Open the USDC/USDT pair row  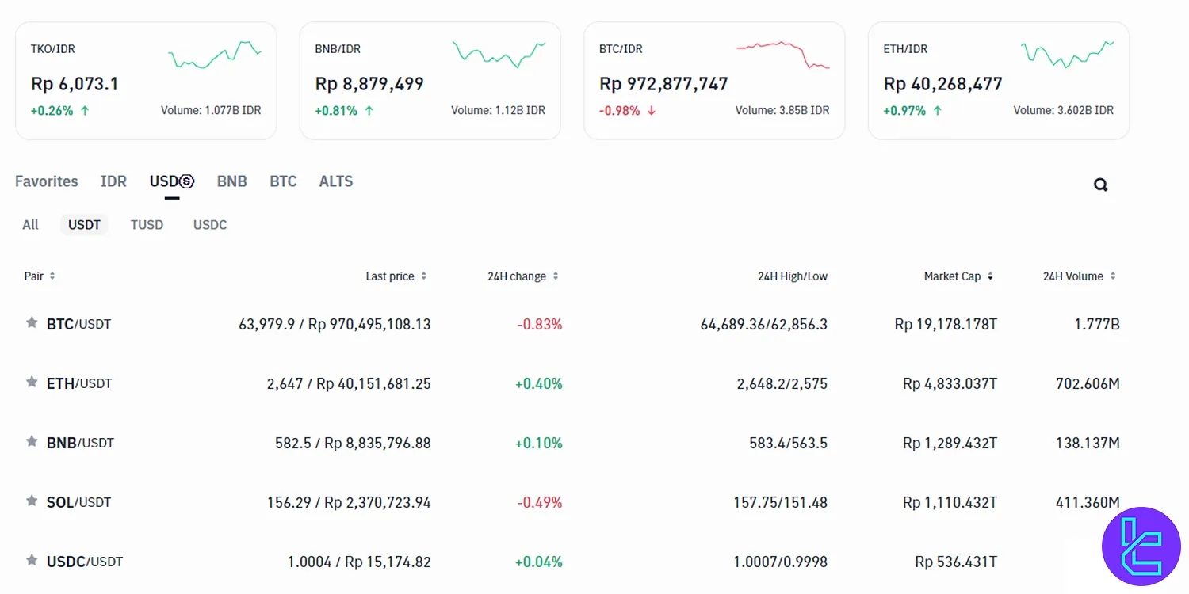pos(572,562)
